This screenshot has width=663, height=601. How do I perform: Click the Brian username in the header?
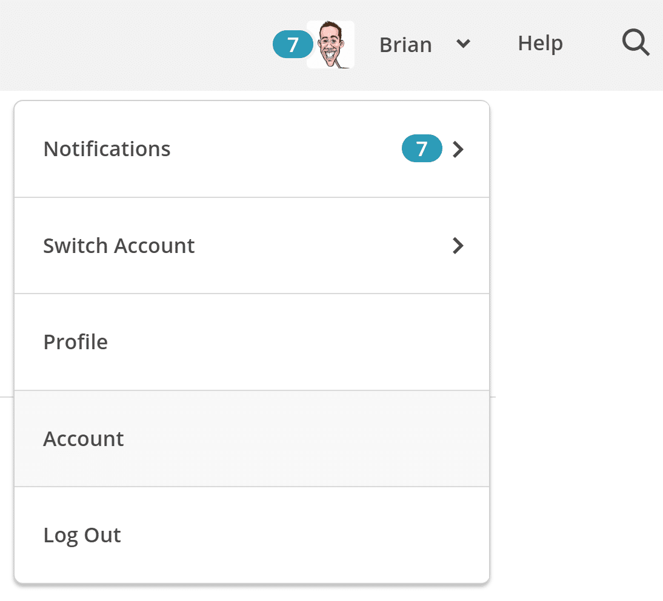coord(405,45)
